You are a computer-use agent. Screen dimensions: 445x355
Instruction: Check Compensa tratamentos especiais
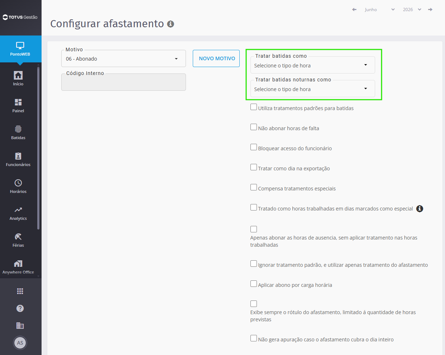point(254,188)
